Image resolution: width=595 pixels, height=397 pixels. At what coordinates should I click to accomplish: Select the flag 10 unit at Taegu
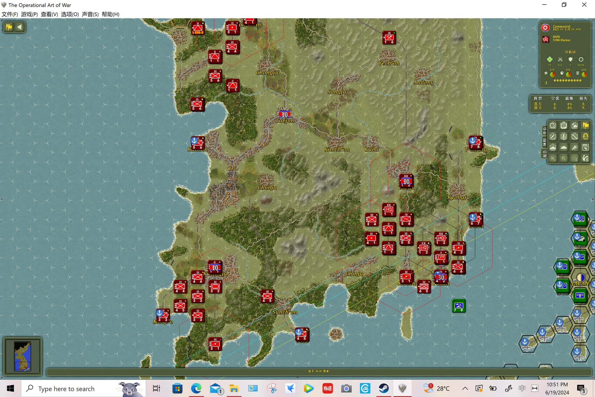click(406, 181)
